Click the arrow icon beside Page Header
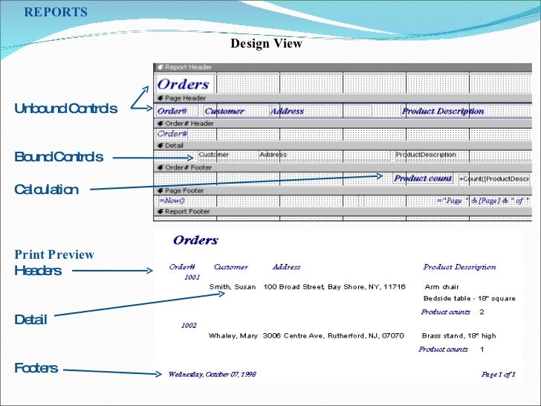 (x=160, y=98)
